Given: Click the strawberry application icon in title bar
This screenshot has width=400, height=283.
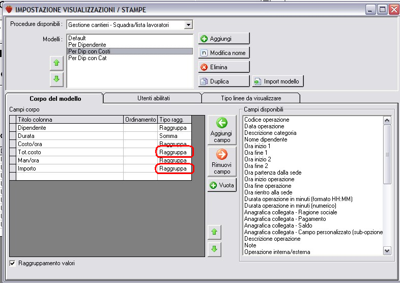Looking at the screenshot, I should coord(9,10).
